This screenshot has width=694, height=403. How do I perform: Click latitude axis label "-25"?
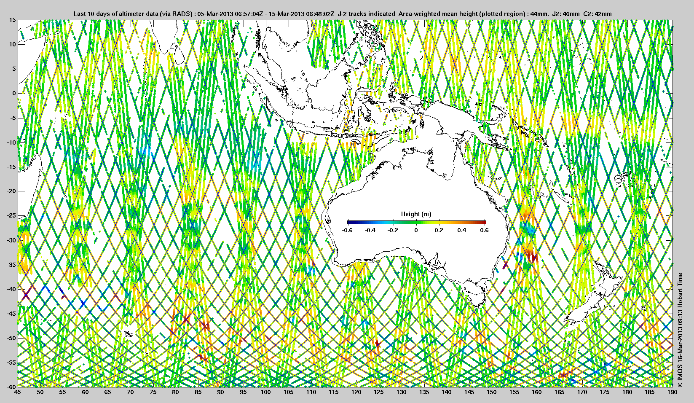[x=11, y=215]
